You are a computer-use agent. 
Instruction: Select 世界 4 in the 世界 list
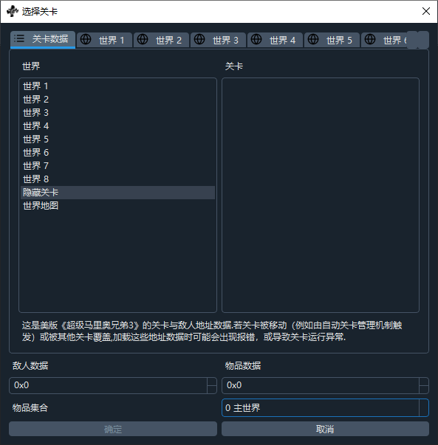point(117,126)
